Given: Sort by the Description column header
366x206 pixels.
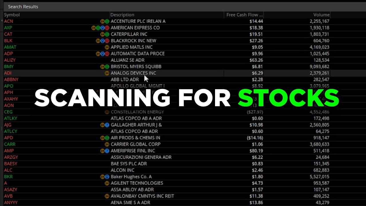Looking at the screenshot, I should pos(122,15).
